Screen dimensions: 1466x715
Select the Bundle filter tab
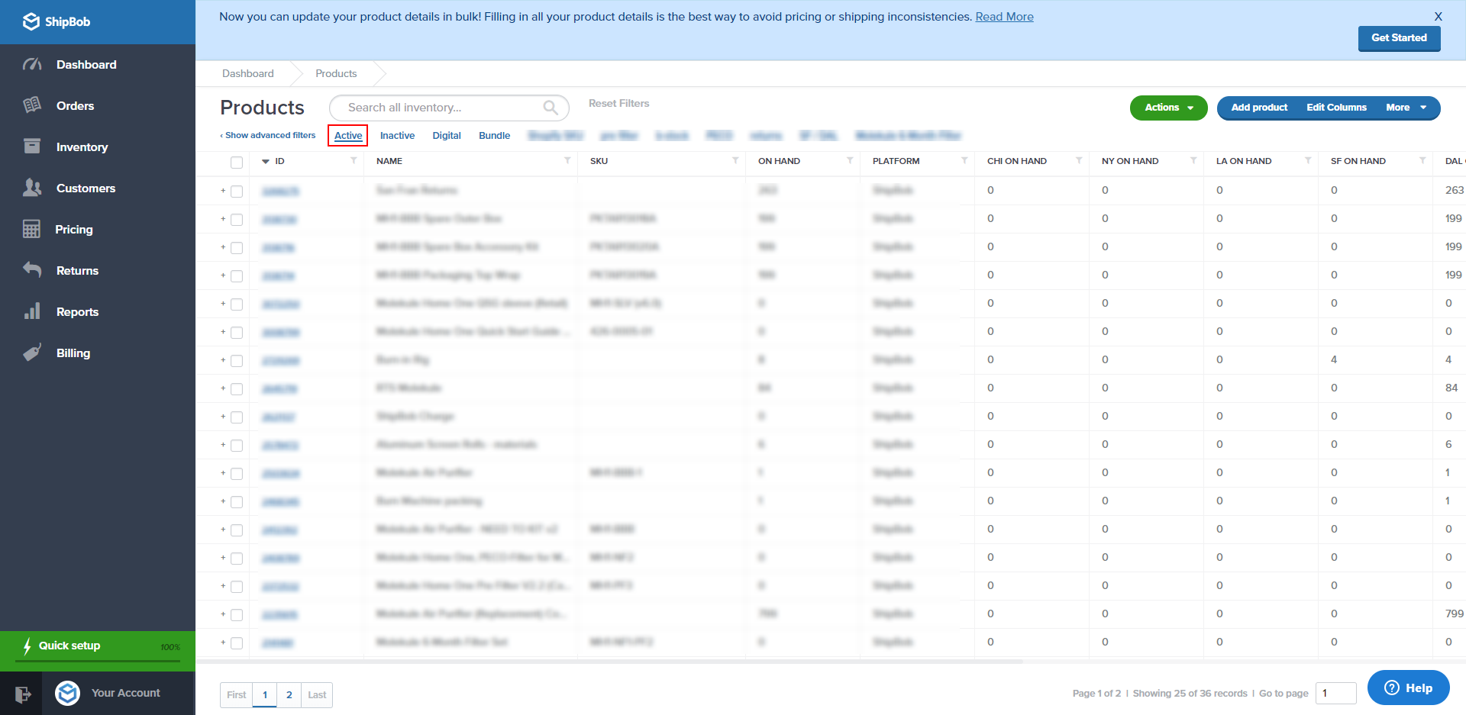(494, 136)
